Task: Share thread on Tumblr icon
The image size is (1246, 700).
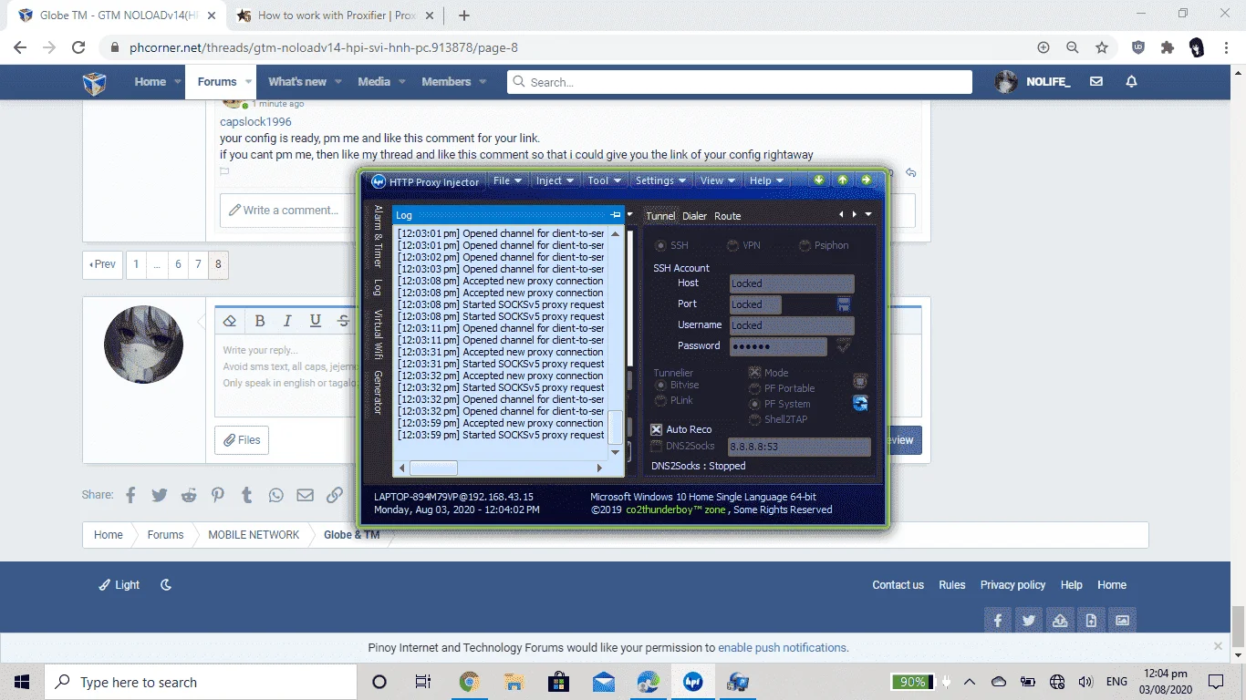Action: click(247, 495)
